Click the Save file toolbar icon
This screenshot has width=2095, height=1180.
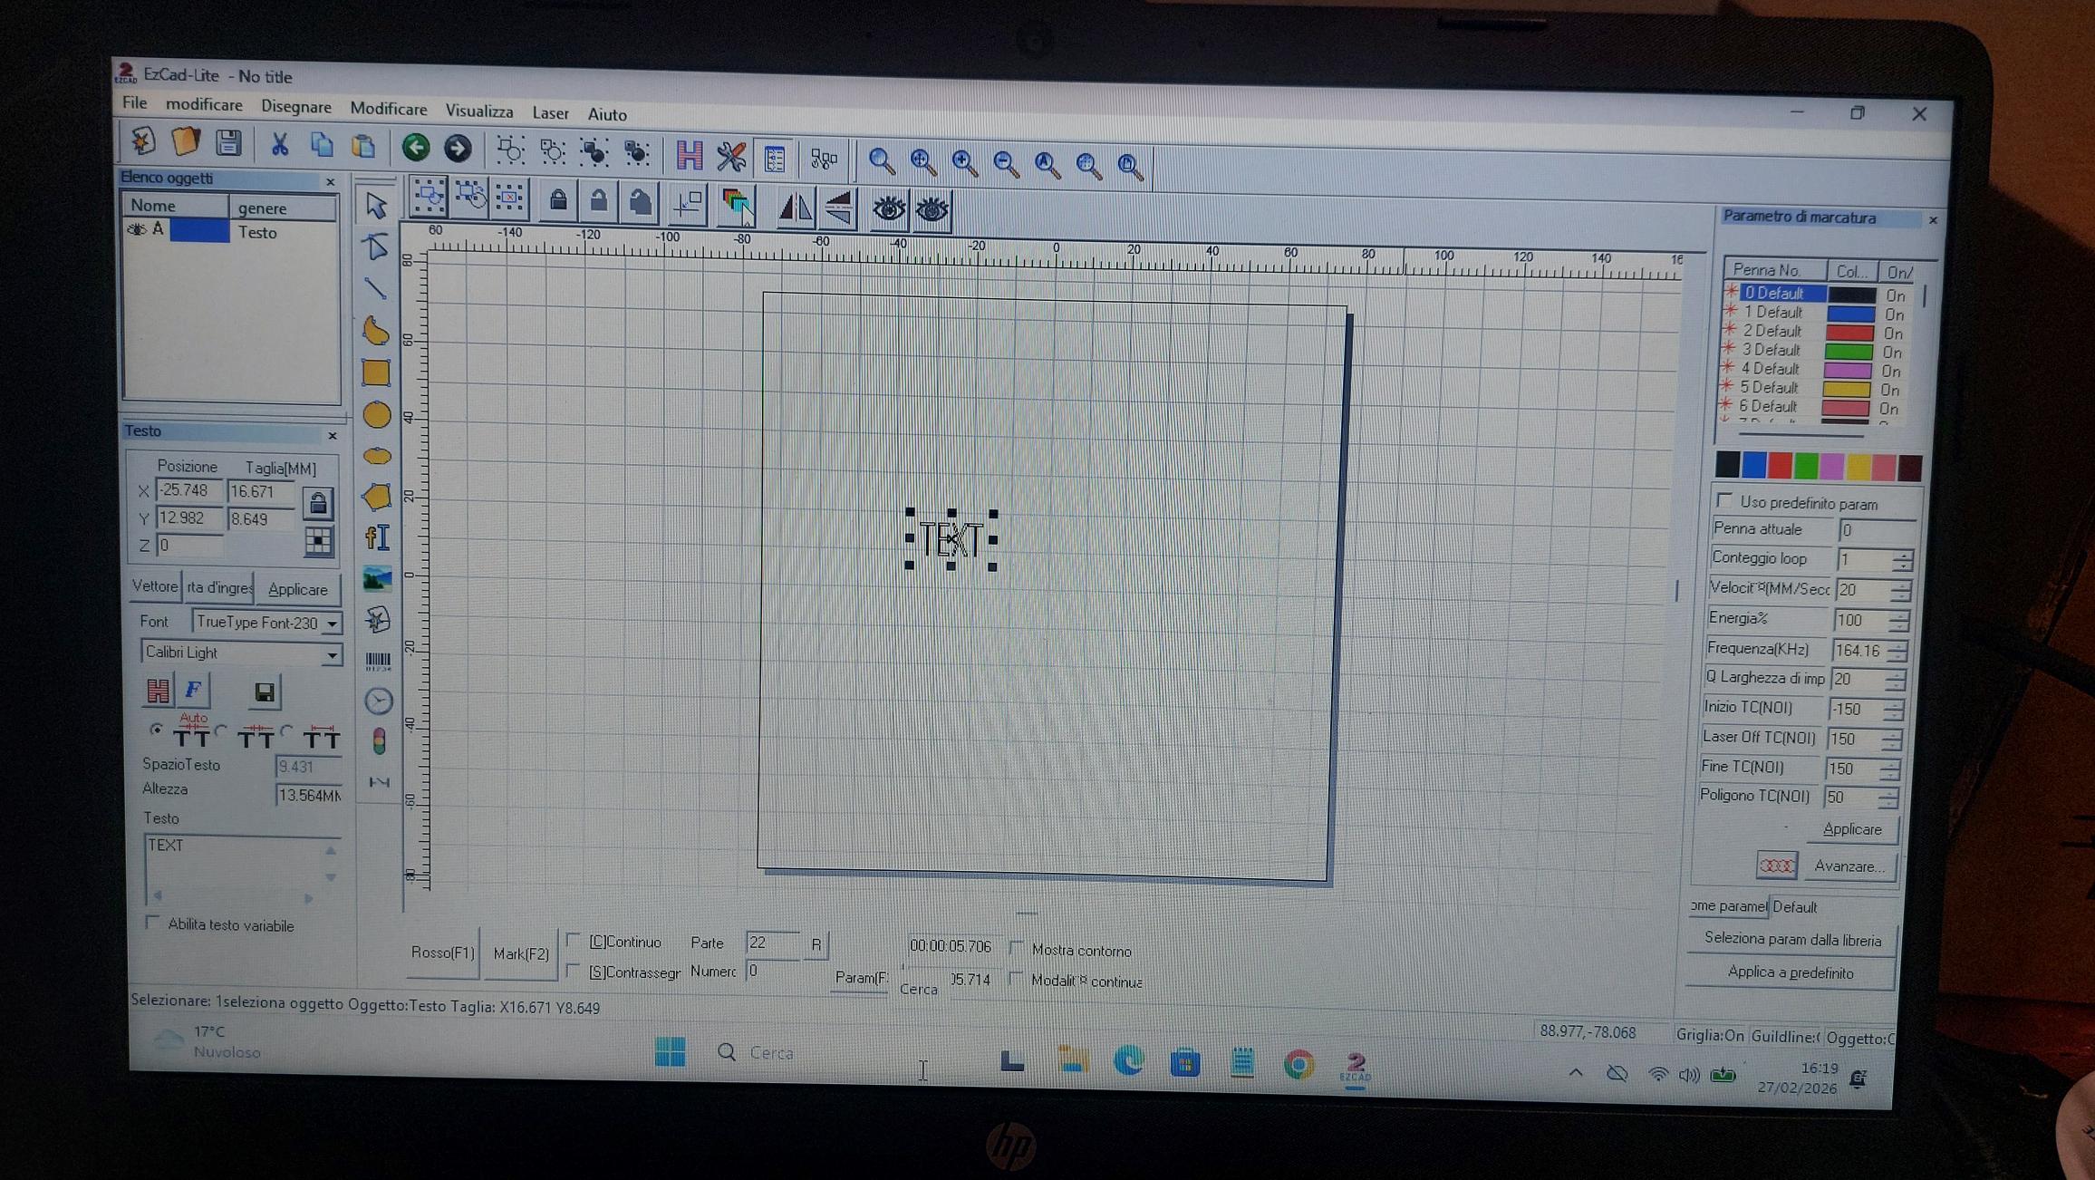(228, 142)
